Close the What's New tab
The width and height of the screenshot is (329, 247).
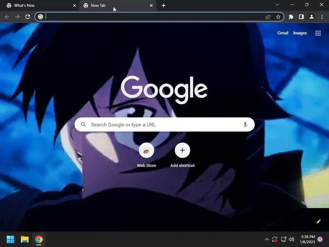[x=75, y=5]
